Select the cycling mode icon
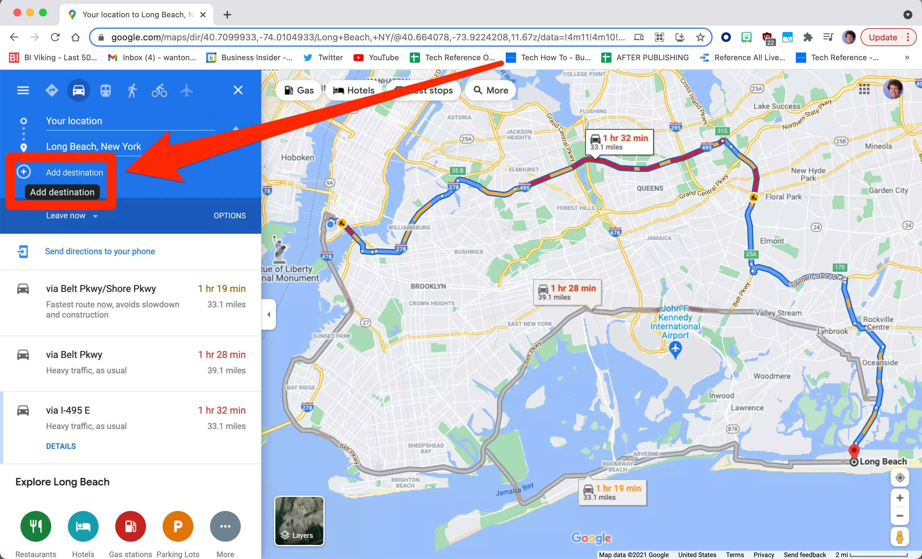 (159, 91)
